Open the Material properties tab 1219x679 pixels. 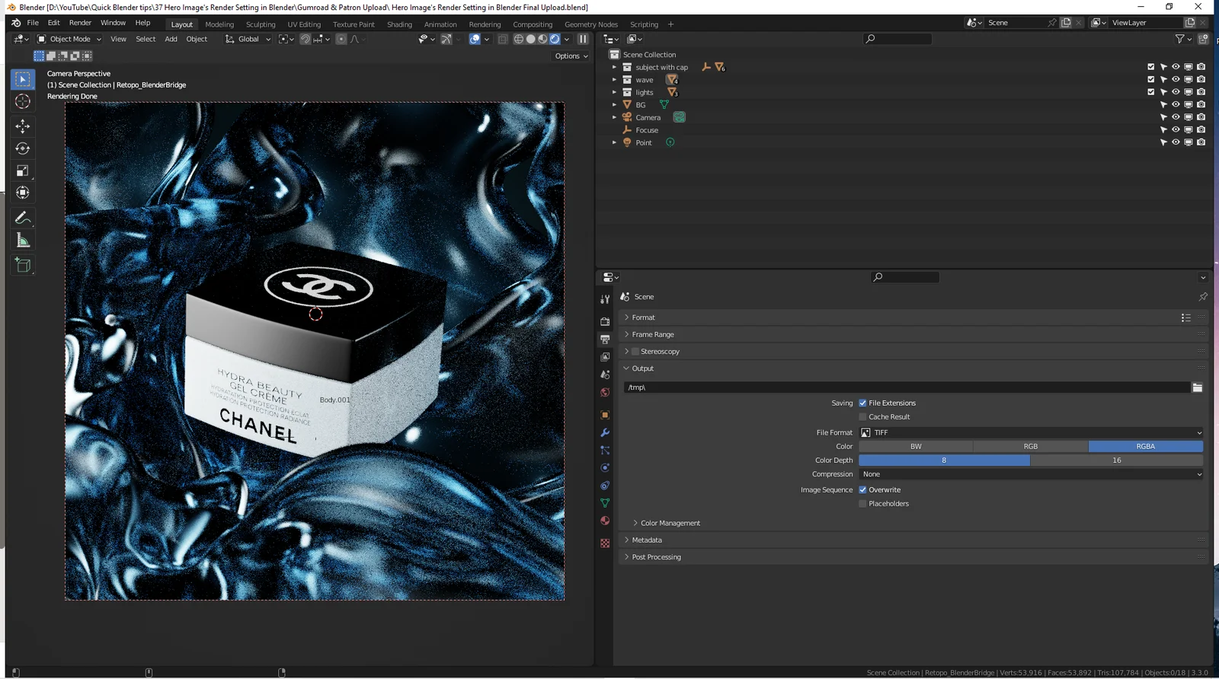[x=605, y=521]
